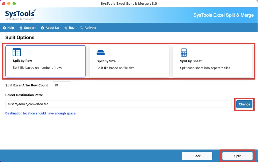Click the 'SysTools Excel Split & Merge' header title
This screenshot has height=162, width=258.
tap(223, 15)
